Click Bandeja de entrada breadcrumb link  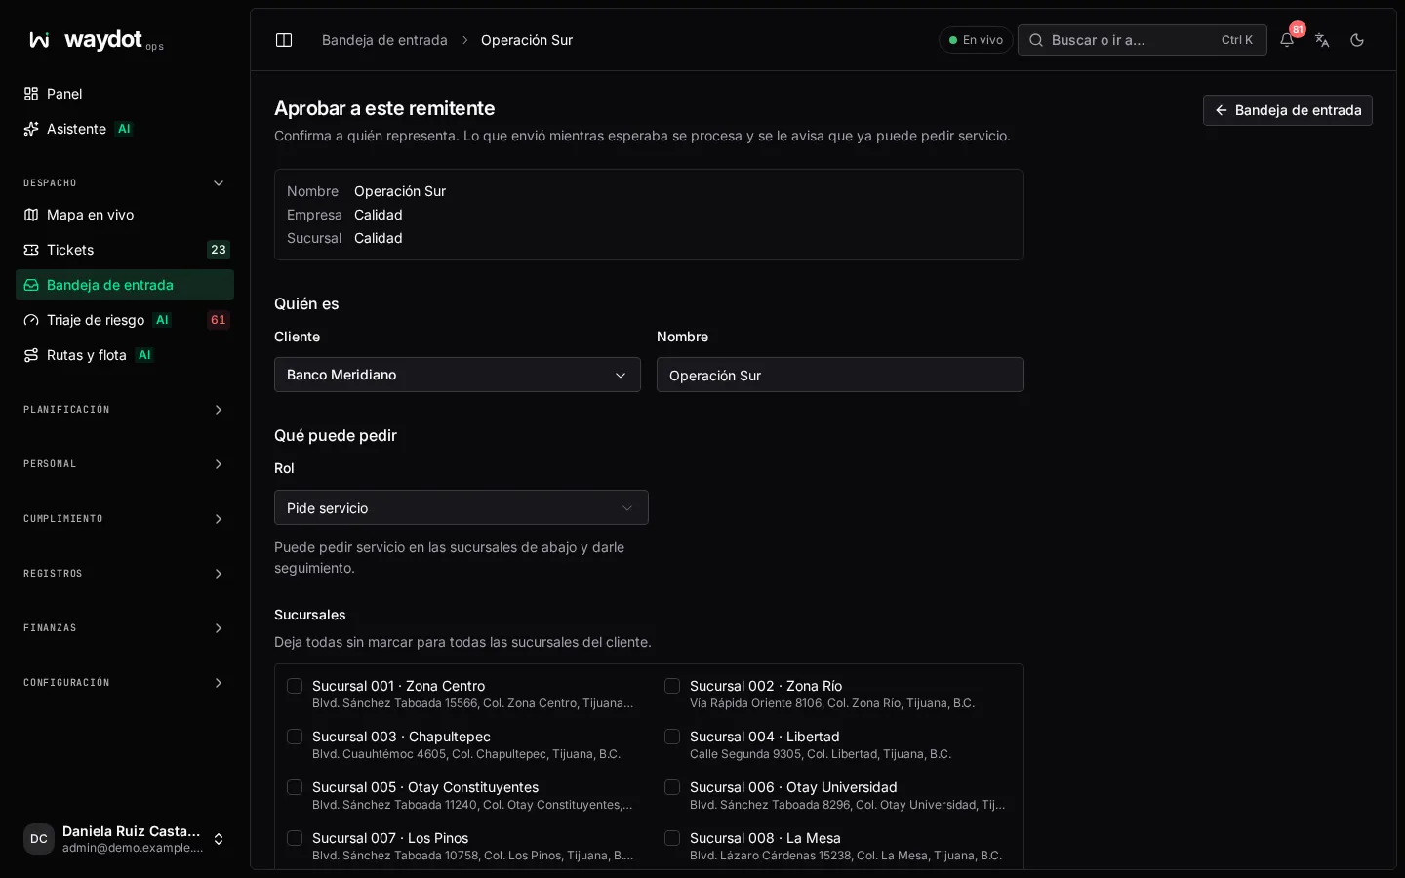tap(384, 40)
